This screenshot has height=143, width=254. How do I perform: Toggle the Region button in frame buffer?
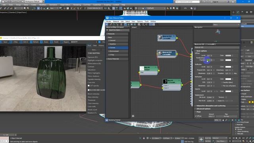pos(65,42)
